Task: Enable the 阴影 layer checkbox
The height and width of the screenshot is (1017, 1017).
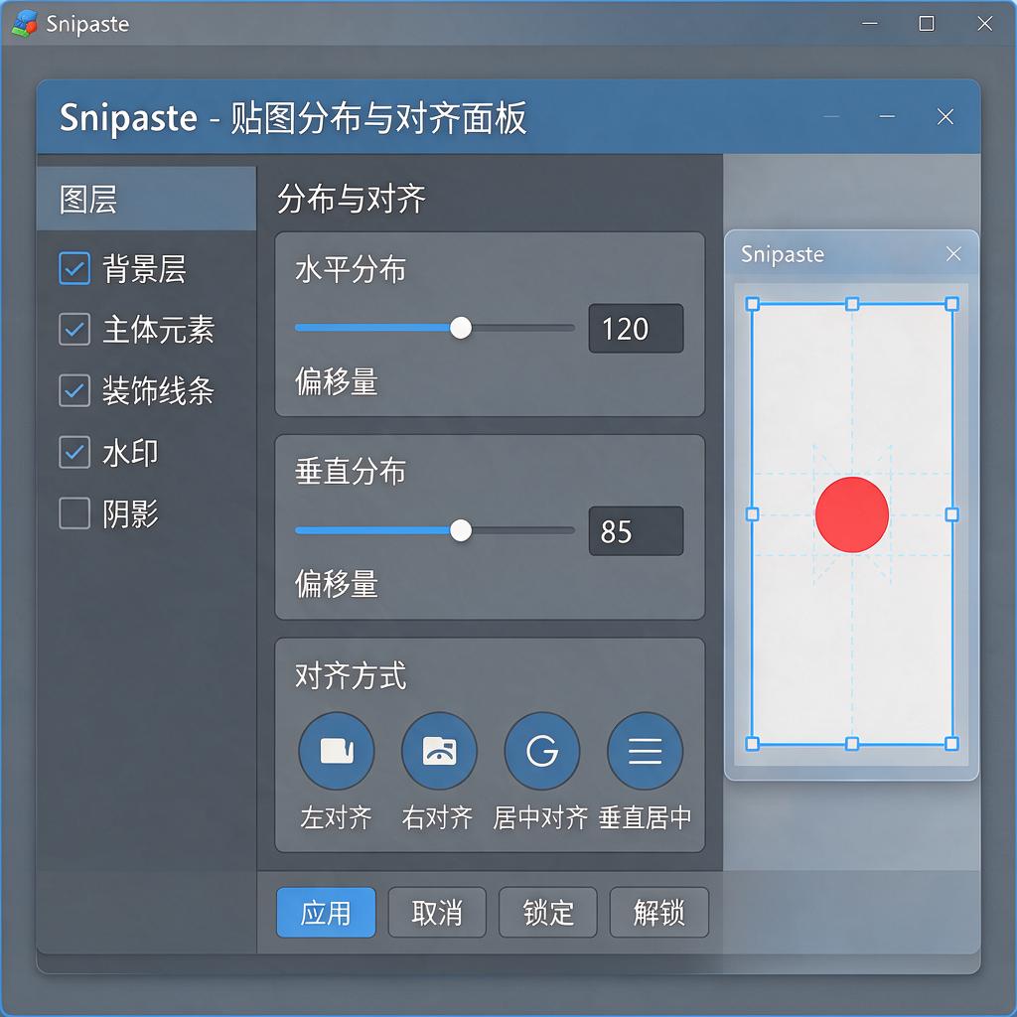Action: 74,513
